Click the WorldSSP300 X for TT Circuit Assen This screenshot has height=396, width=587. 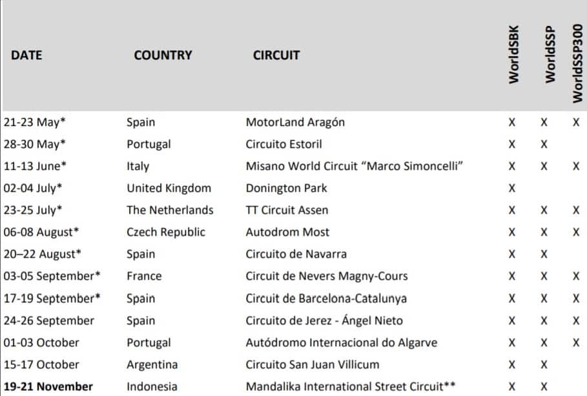tap(576, 211)
